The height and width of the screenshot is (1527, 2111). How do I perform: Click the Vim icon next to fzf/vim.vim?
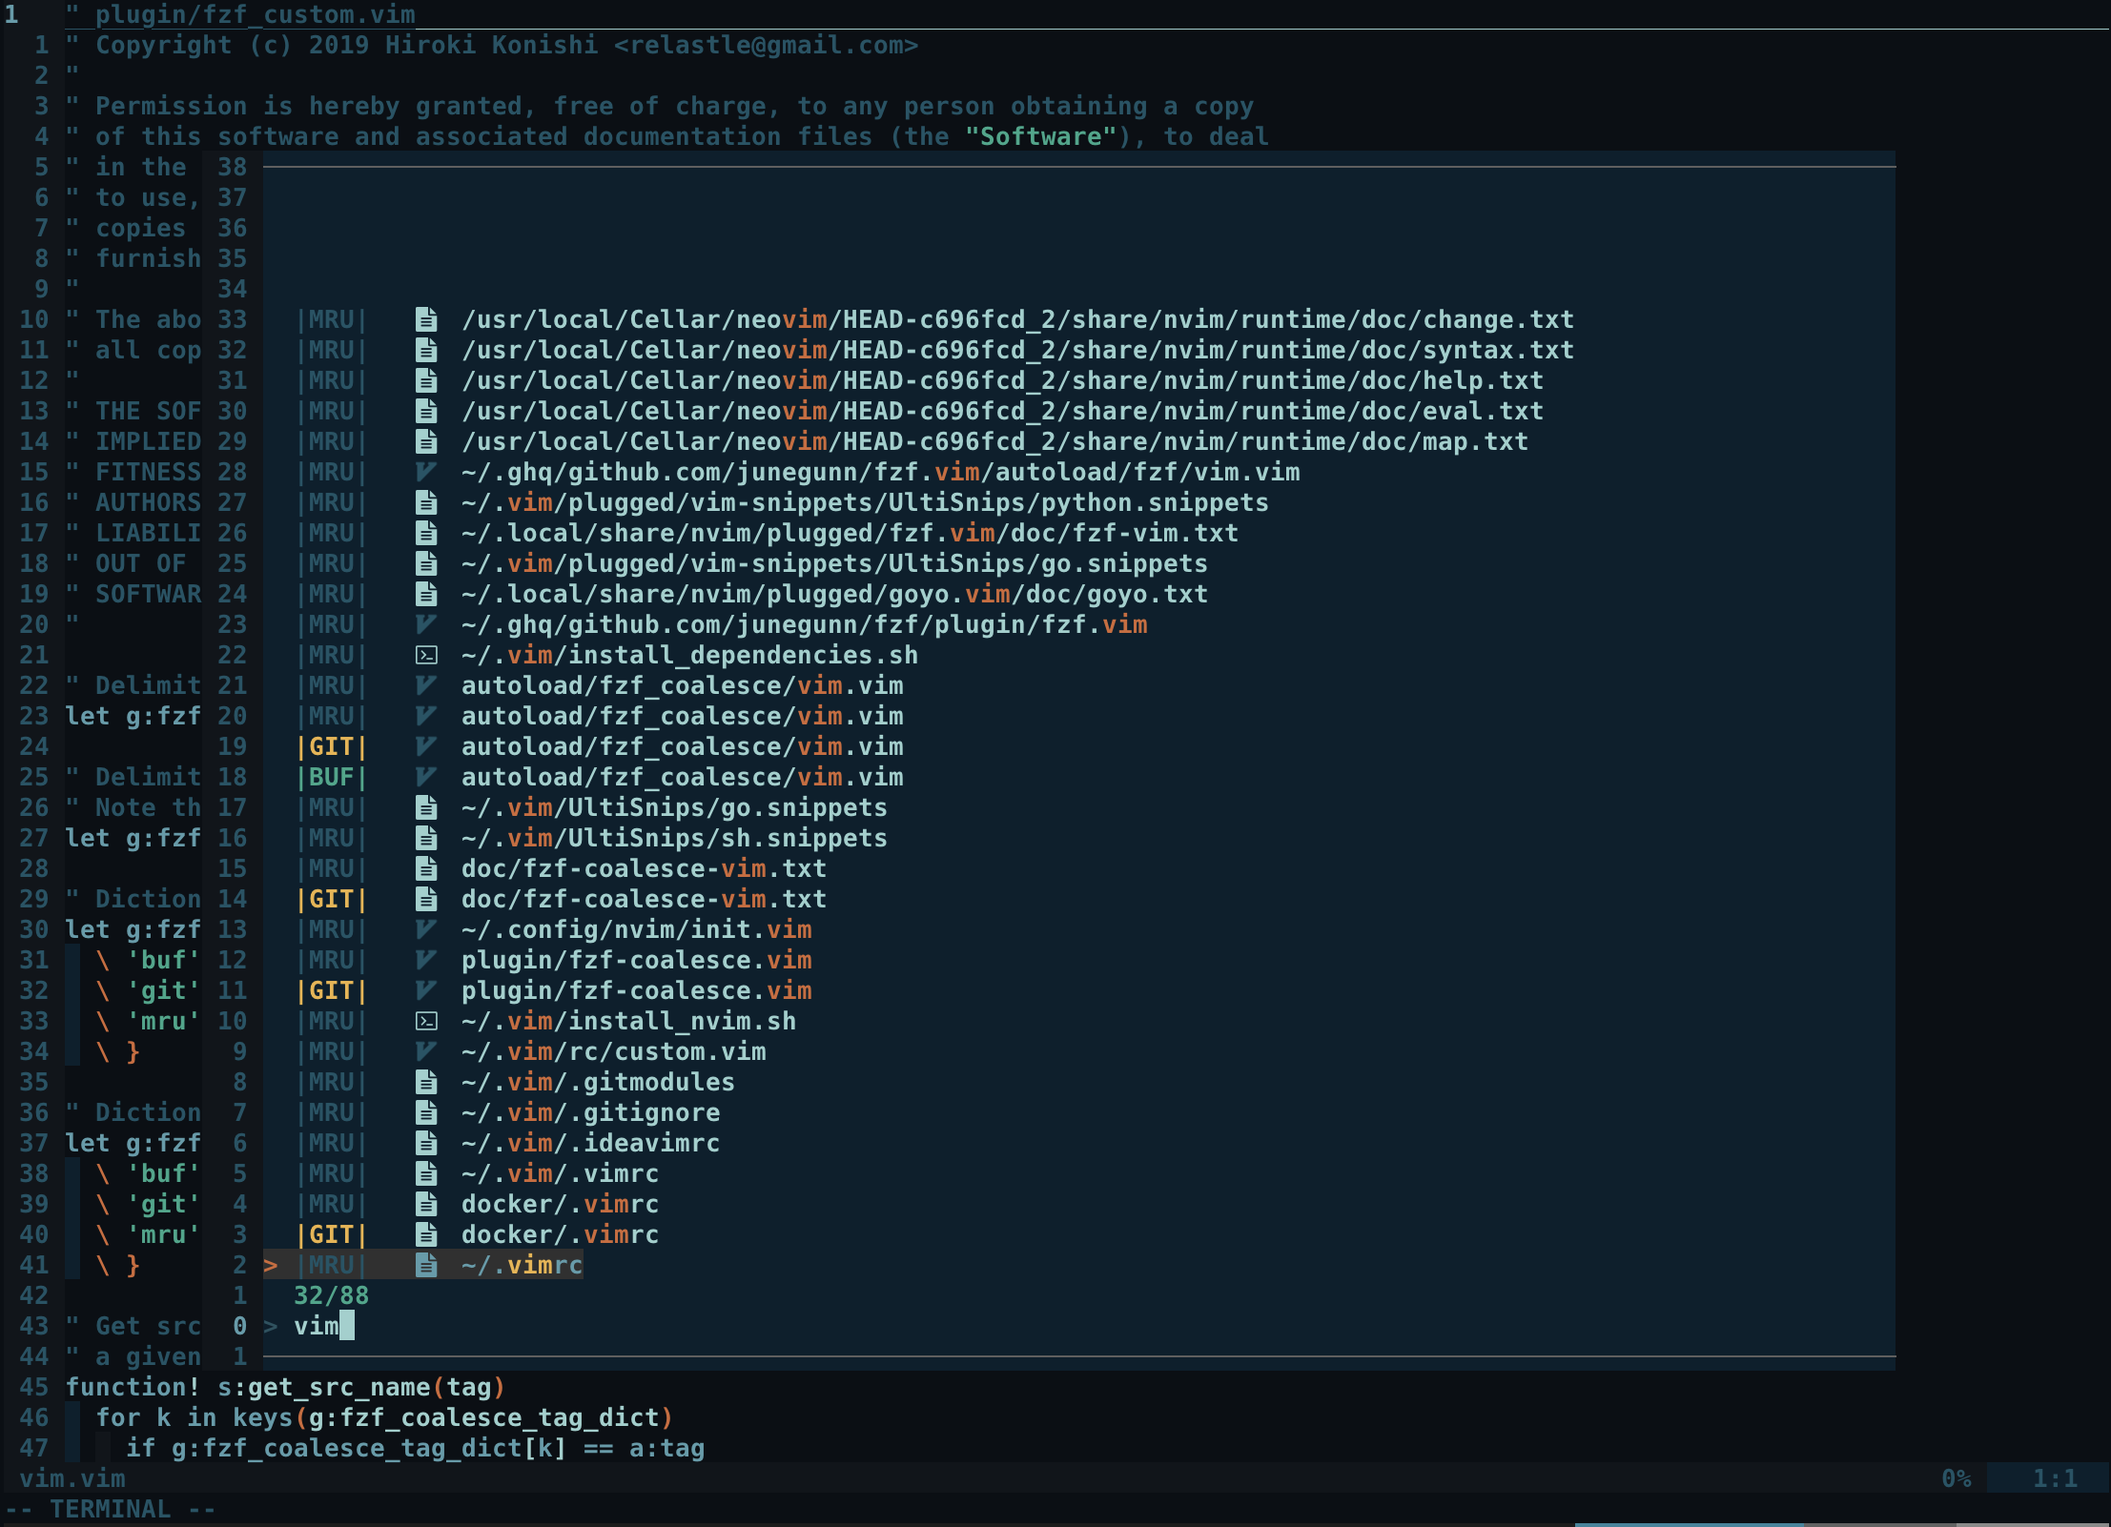[426, 472]
